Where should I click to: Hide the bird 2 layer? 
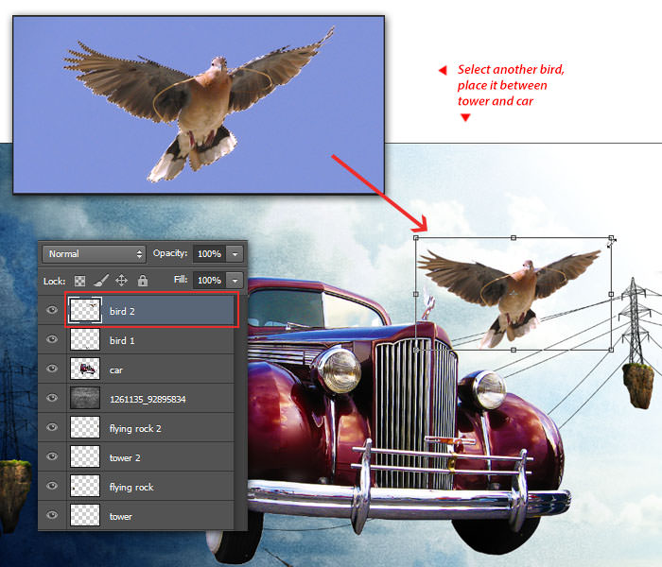pos(52,310)
